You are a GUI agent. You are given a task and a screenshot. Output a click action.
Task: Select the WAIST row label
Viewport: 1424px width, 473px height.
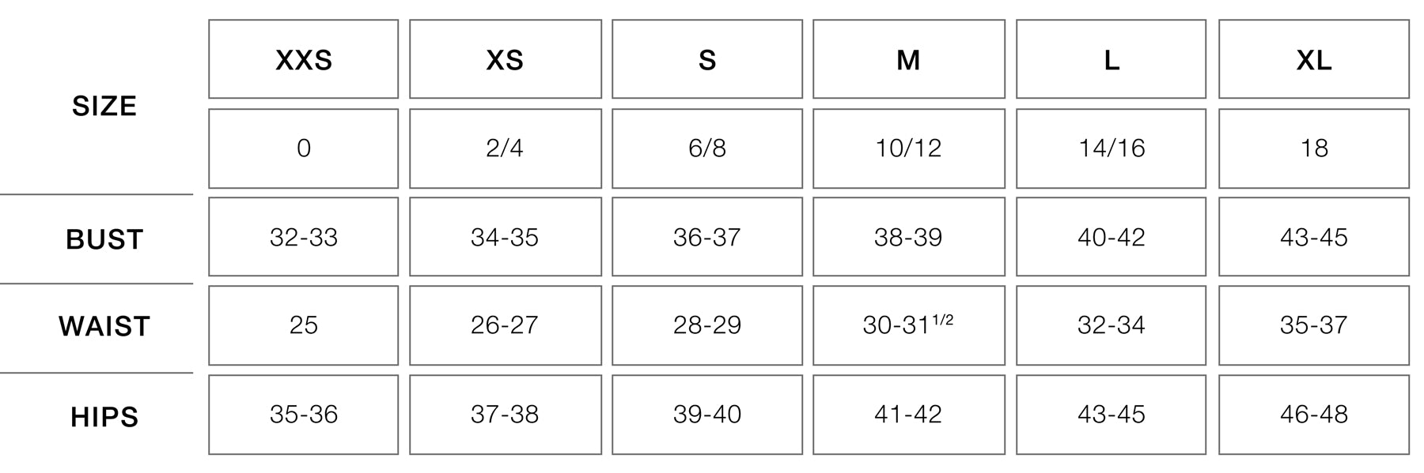click(104, 326)
